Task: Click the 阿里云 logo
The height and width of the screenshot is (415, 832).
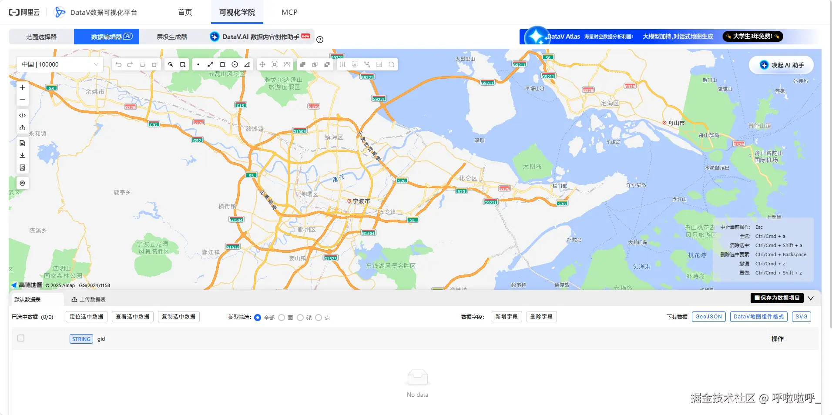Action: pos(24,12)
